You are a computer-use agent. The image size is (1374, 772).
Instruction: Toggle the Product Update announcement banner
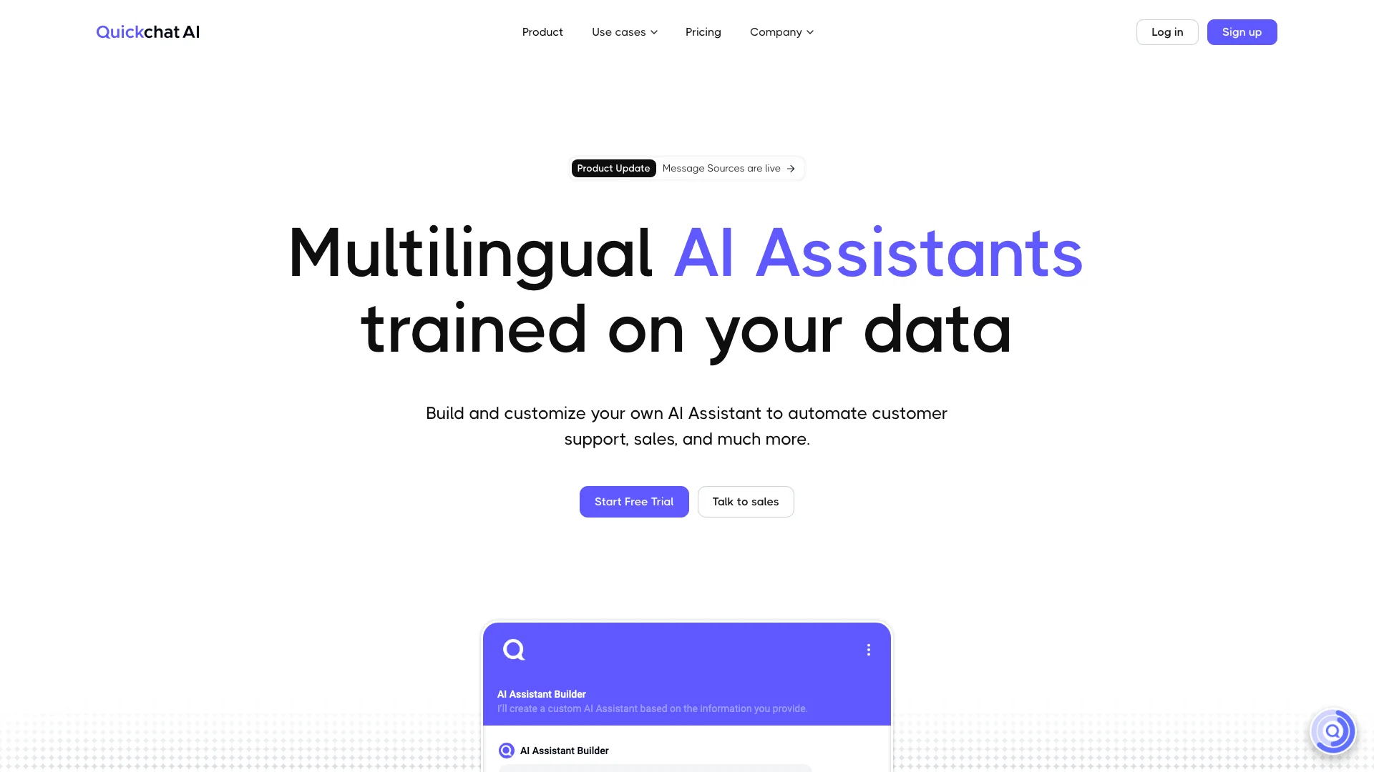point(687,168)
